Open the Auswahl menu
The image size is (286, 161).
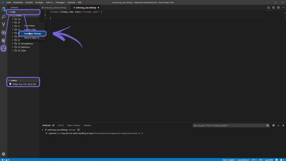(29, 2)
